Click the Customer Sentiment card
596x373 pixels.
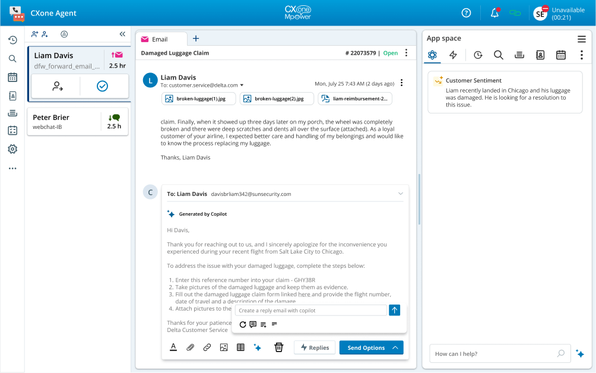click(505, 92)
